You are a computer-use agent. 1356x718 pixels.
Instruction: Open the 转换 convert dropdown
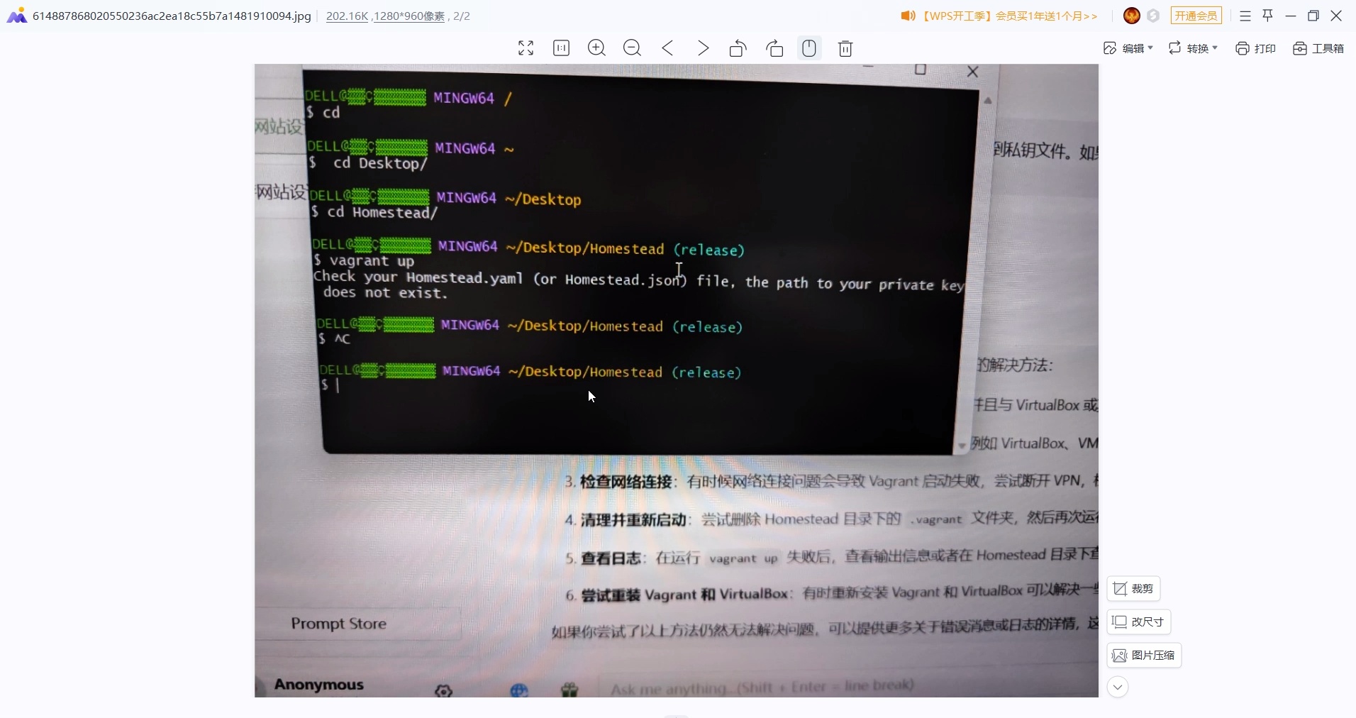(1194, 48)
